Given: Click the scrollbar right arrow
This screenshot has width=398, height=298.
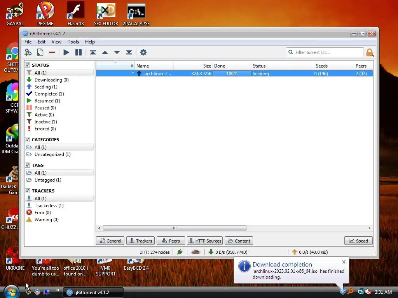Looking at the screenshot, I should tap(369, 228).
